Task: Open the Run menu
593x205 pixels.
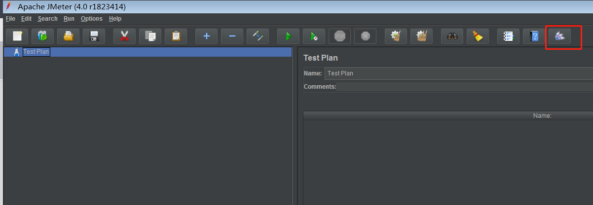Action: tap(69, 19)
